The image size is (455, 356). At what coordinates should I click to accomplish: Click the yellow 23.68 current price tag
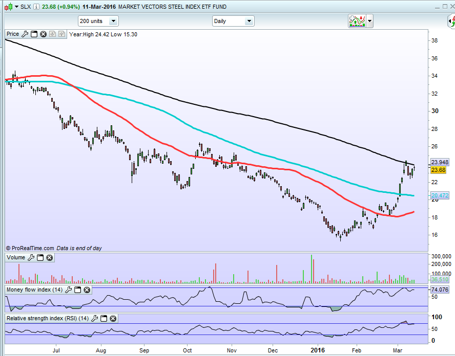point(438,170)
